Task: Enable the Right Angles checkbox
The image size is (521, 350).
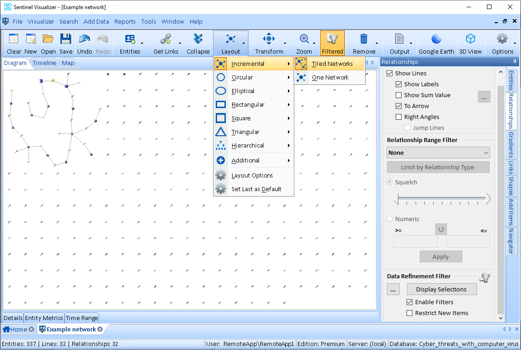Action: point(398,117)
